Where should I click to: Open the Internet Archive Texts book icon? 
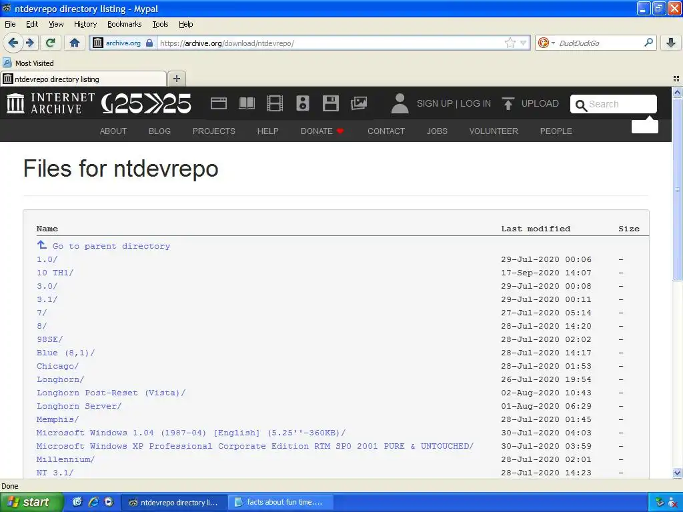(247, 103)
